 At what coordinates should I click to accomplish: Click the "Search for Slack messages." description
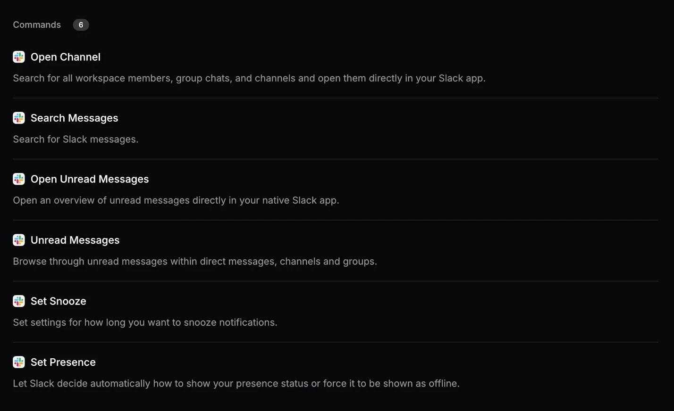[76, 139]
